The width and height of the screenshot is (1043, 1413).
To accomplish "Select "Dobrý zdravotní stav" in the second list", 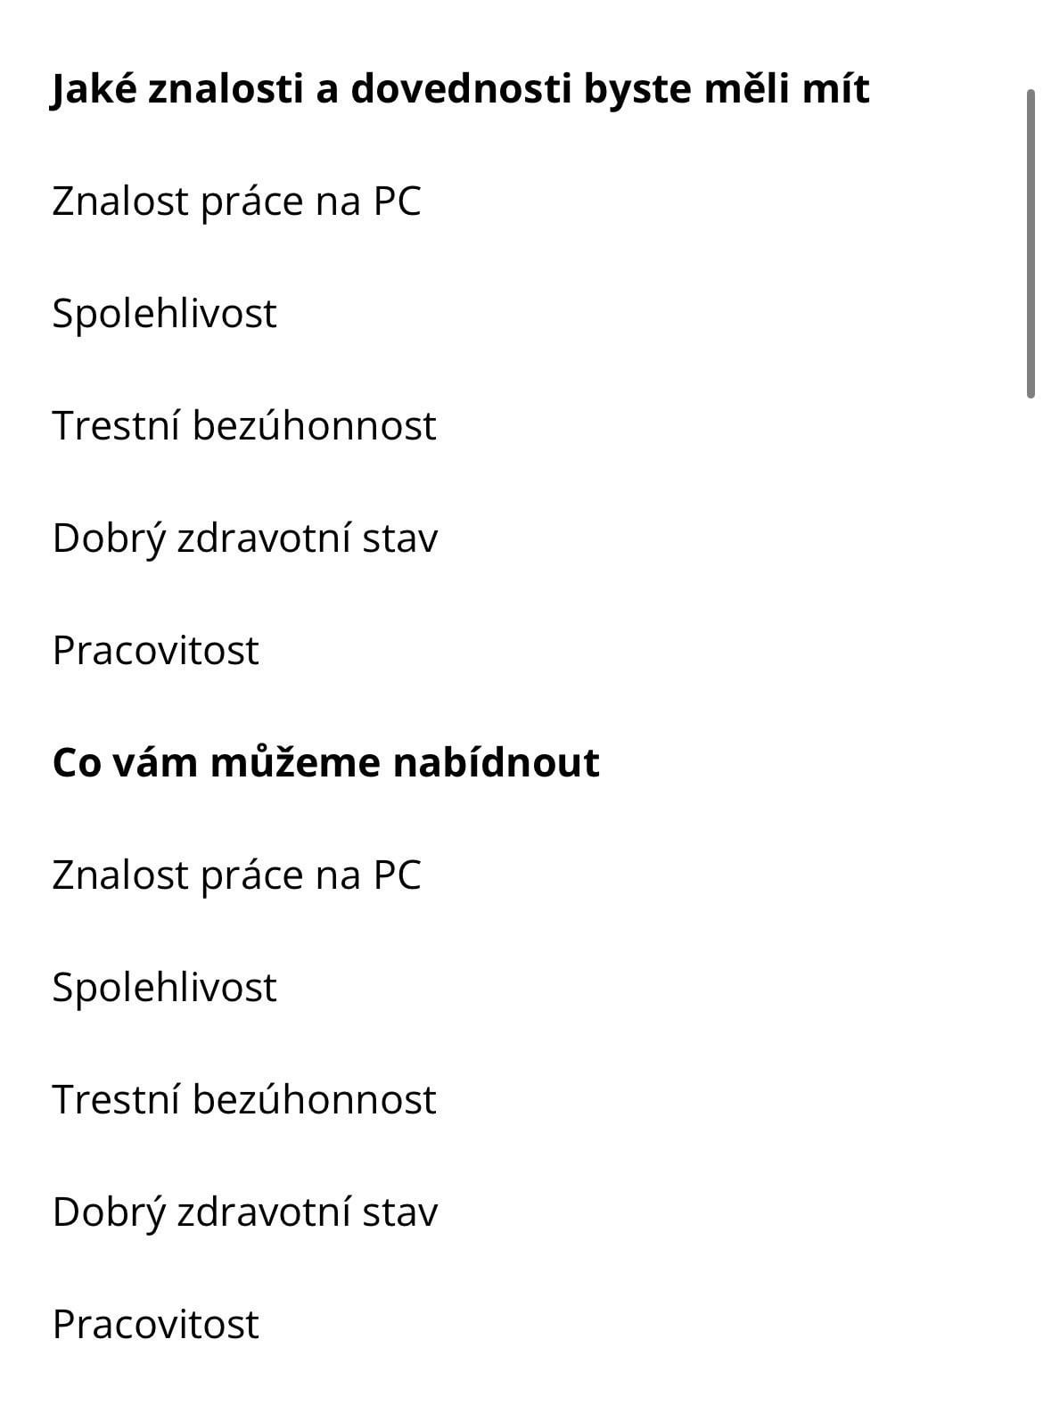I will pos(245,1212).
